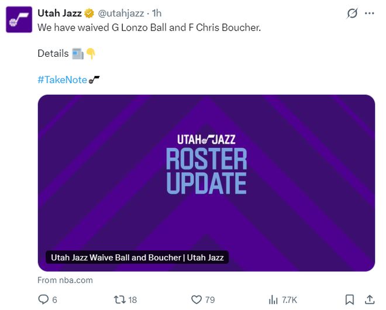
Task: Open the three-dot more options menu
Action: click(x=369, y=13)
